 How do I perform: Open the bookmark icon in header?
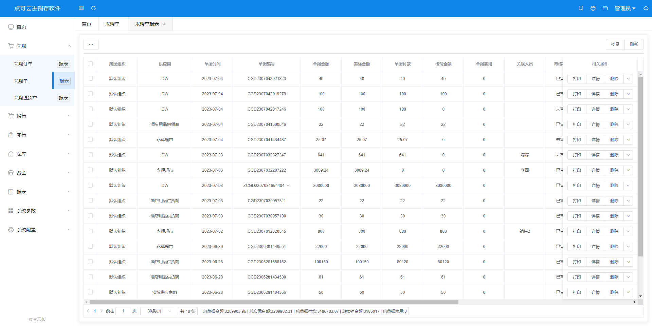[581, 8]
